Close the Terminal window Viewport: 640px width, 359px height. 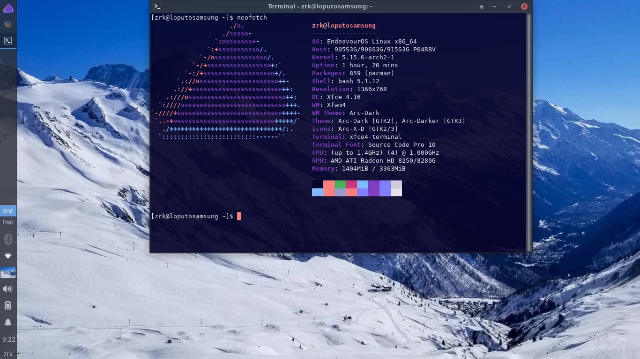[x=524, y=7]
